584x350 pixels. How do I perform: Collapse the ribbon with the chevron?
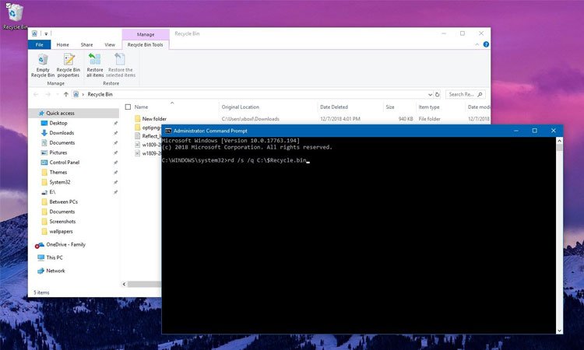pos(478,45)
